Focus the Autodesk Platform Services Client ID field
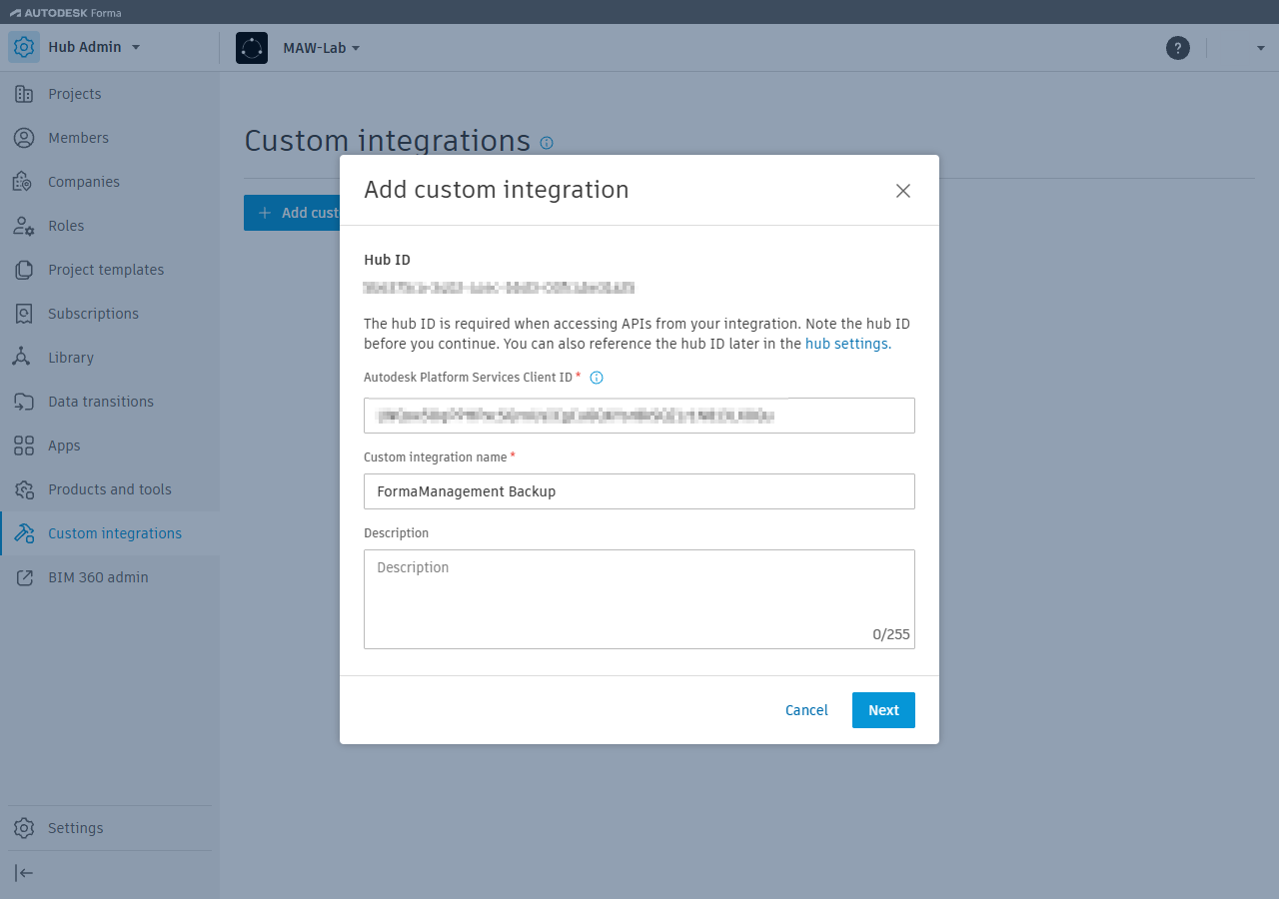This screenshot has width=1279, height=899. tap(639, 416)
